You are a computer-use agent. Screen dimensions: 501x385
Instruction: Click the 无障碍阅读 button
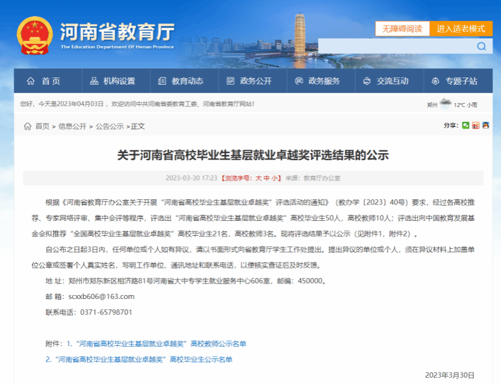click(401, 29)
